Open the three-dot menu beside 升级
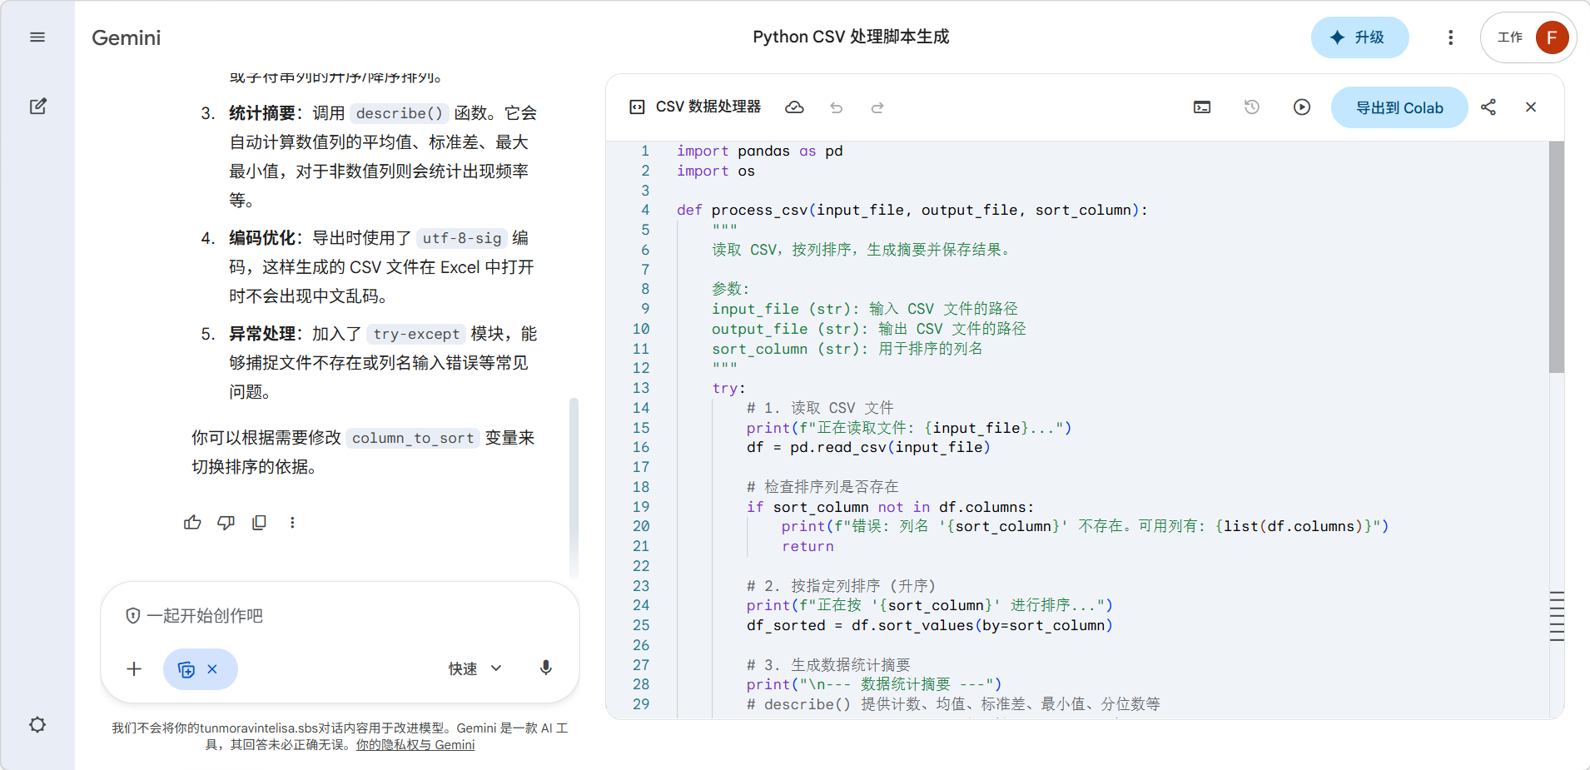 pos(1450,37)
